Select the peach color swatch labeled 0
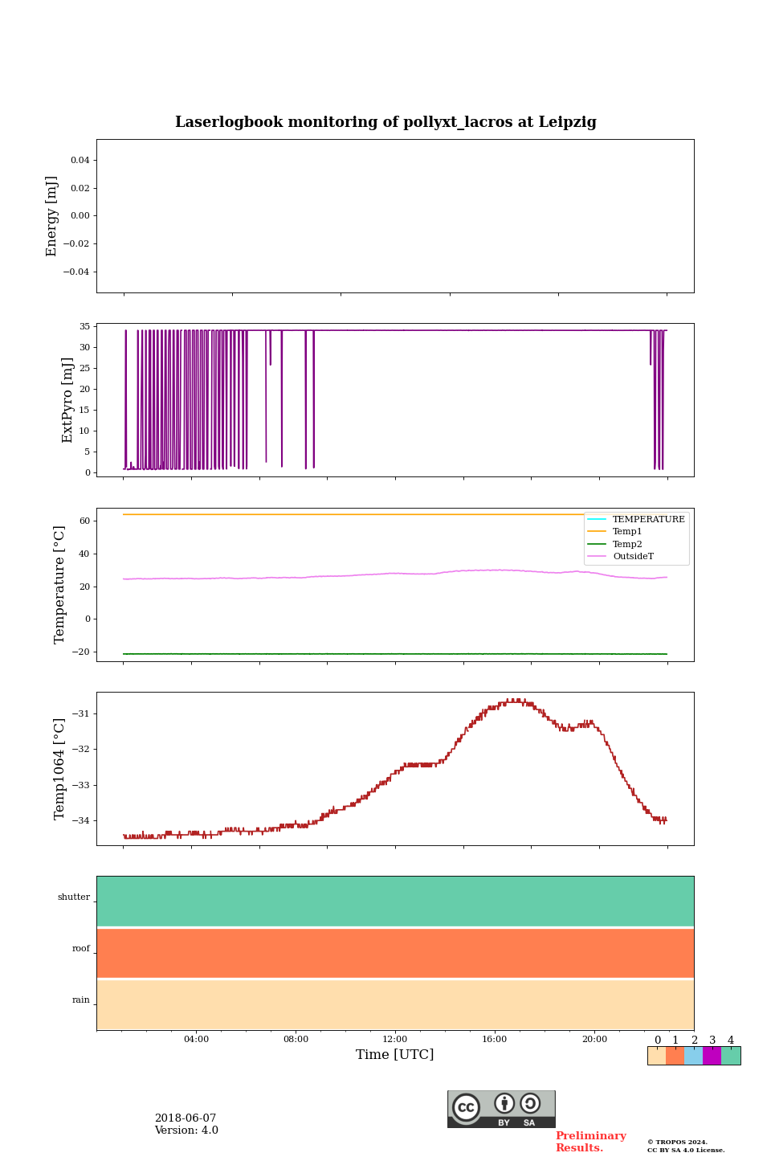The image size is (771, 1157). click(x=657, y=1056)
